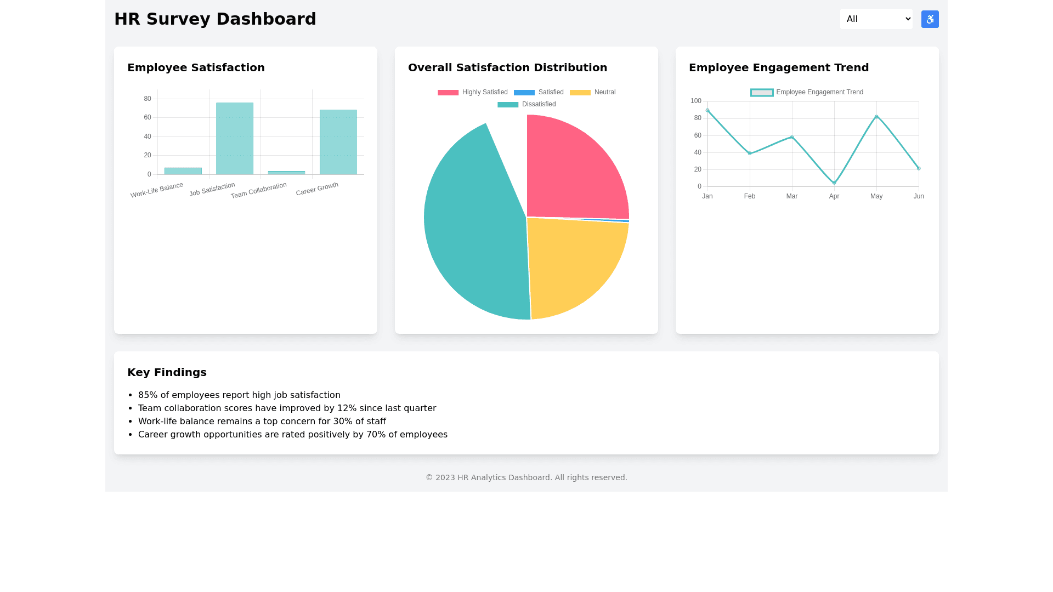Select the Work-Life Balance bar
This screenshot has height=592, width=1053.
[x=183, y=170]
